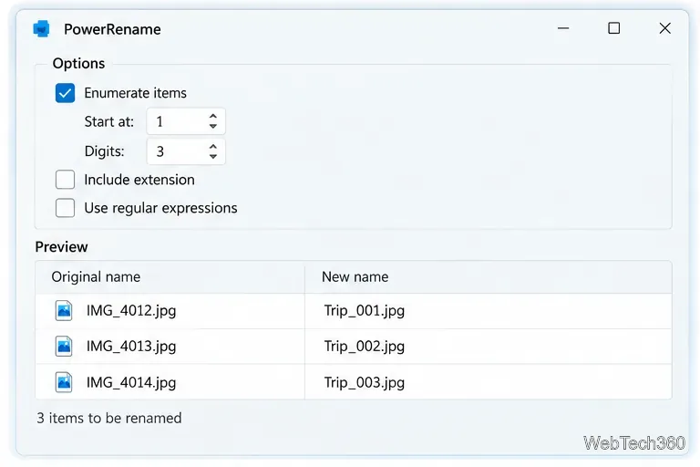The height and width of the screenshot is (467, 700).
Task: Click the Start at number field
Action: click(x=186, y=121)
